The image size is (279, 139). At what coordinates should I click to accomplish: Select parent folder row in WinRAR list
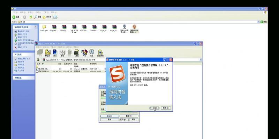pyautogui.click(x=71, y=66)
